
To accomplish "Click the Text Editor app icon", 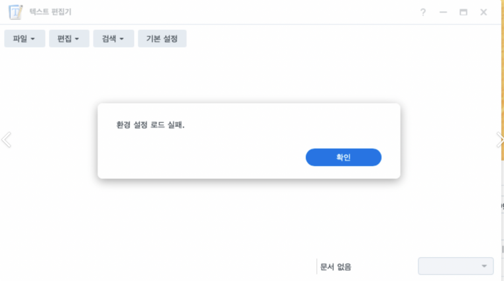I will [15, 12].
